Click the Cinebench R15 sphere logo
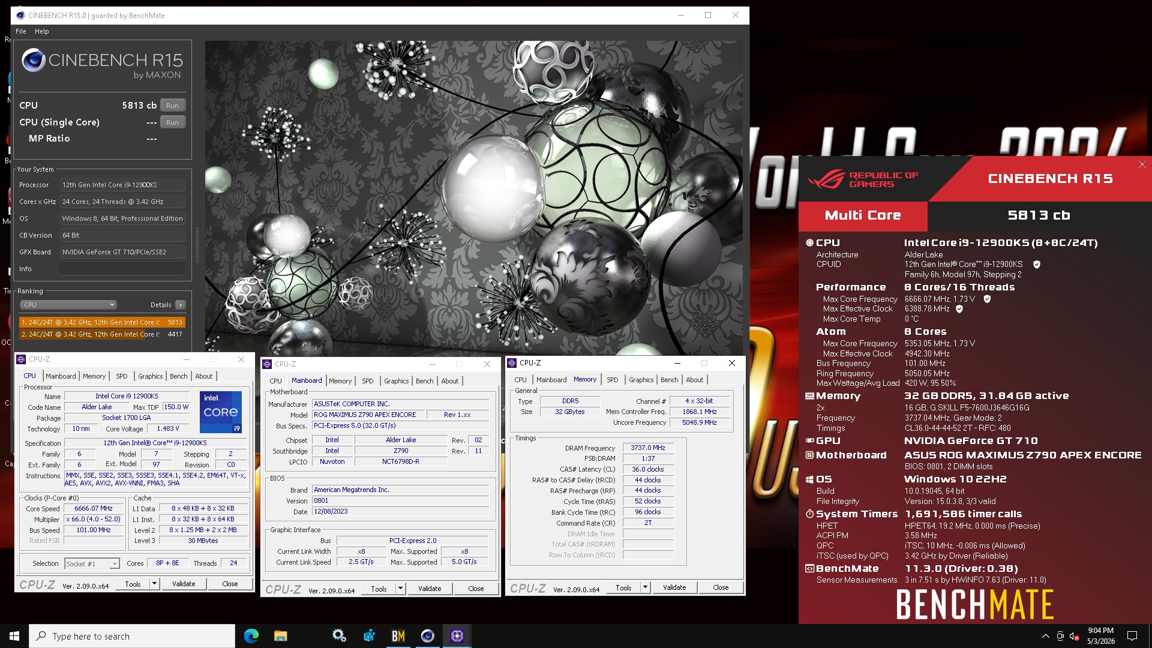Screen dimensions: 1152x648 34,61
